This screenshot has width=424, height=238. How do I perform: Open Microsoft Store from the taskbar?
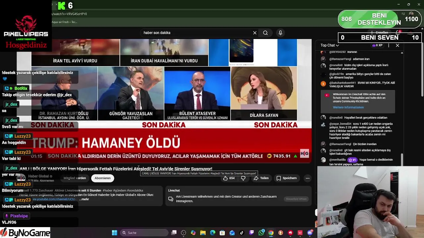tap(222, 233)
